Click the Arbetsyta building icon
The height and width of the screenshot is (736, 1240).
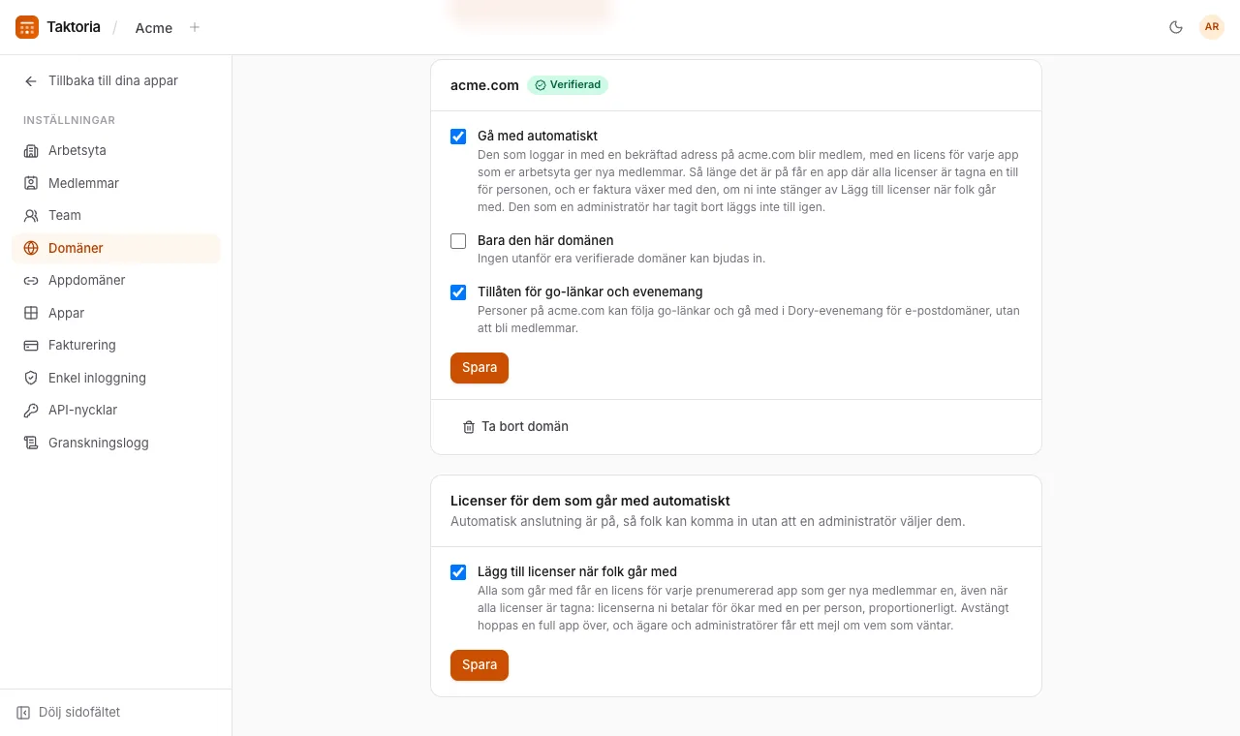[x=31, y=150]
